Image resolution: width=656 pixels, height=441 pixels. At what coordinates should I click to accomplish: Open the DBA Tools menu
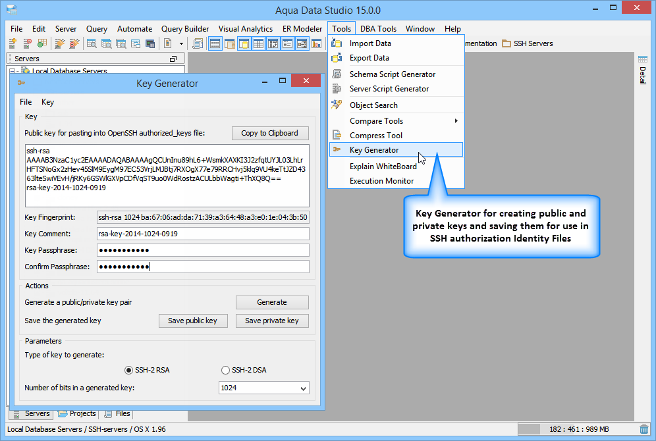pos(378,29)
